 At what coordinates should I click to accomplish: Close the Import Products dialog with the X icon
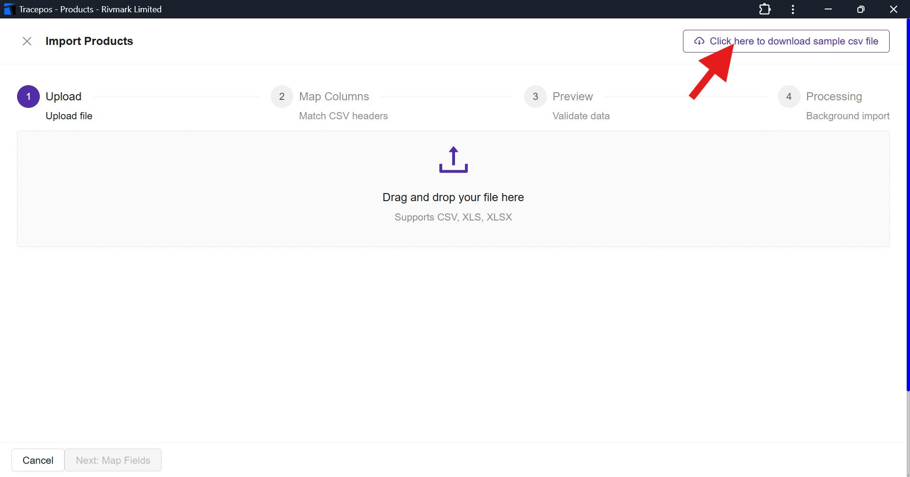27,41
